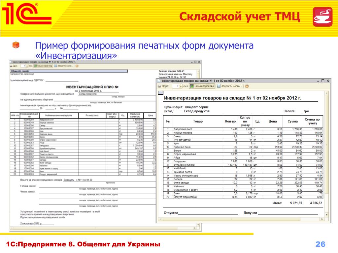
Task: Select the highlighted top-left cell in front report
Action: point(161,93)
